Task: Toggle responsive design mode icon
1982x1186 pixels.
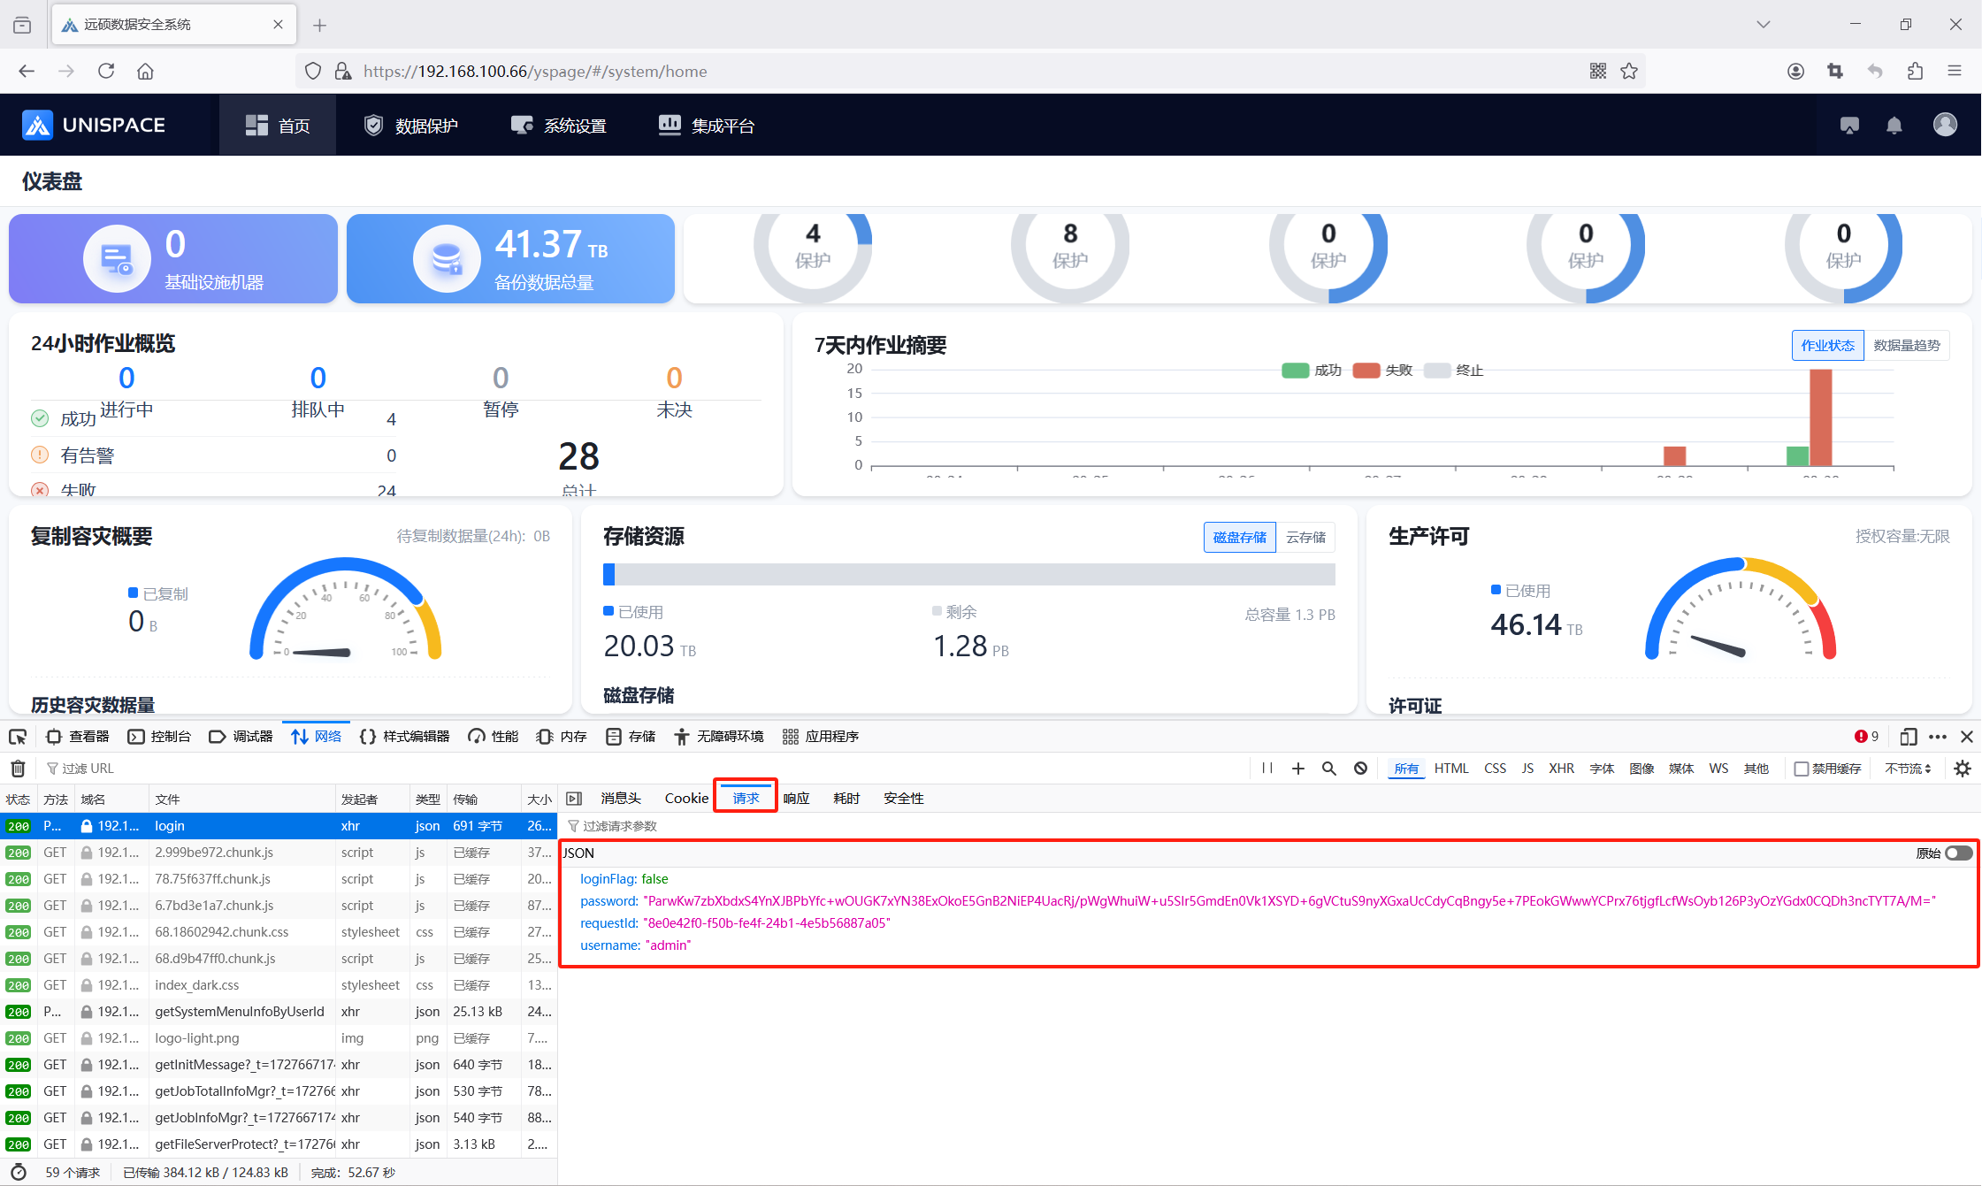Action: pos(1908,737)
